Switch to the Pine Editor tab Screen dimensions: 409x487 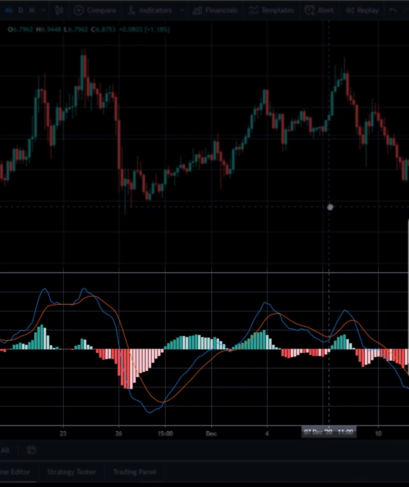(15, 472)
